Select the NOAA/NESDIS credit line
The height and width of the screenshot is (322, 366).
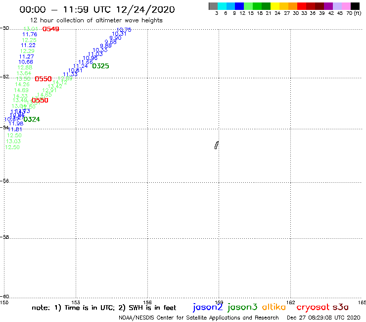pos(199,318)
